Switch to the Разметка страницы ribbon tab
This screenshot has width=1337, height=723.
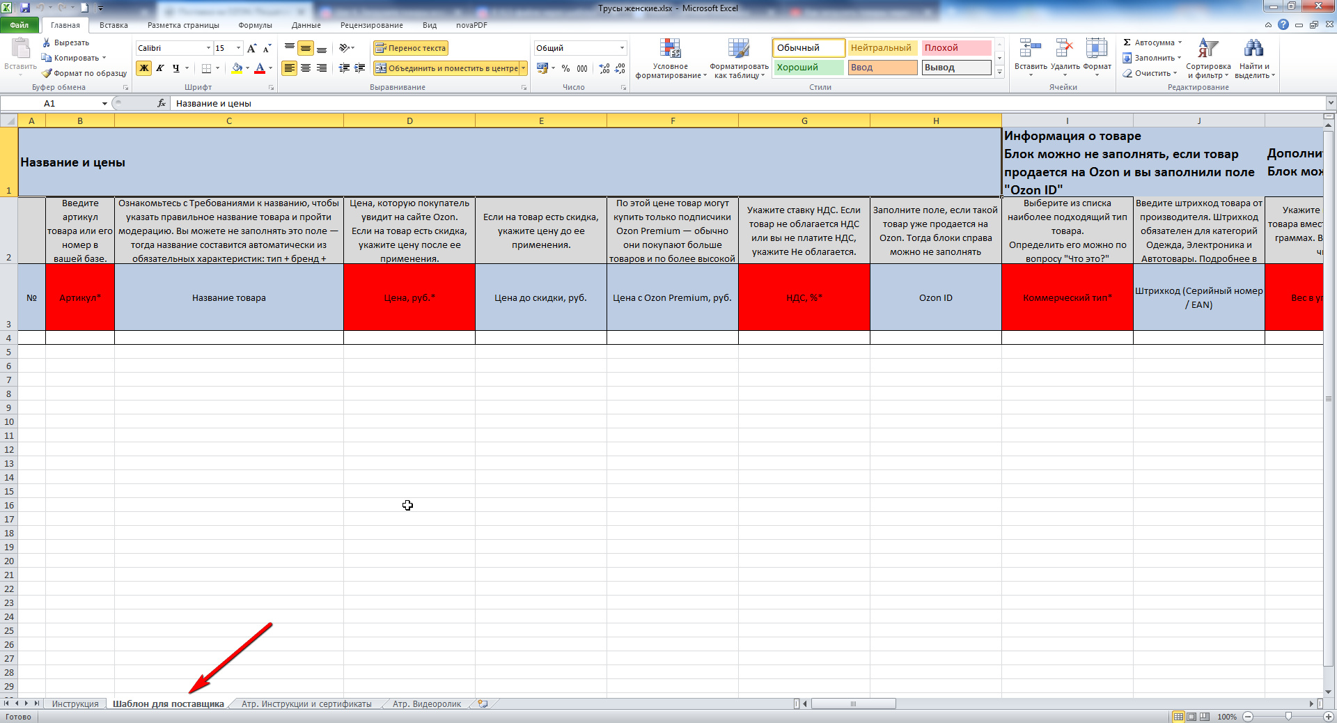pyautogui.click(x=183, y=25)
